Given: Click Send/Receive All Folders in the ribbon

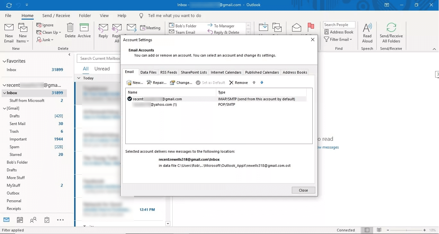Looking at the screenshot, I should (x=391, y=33).
